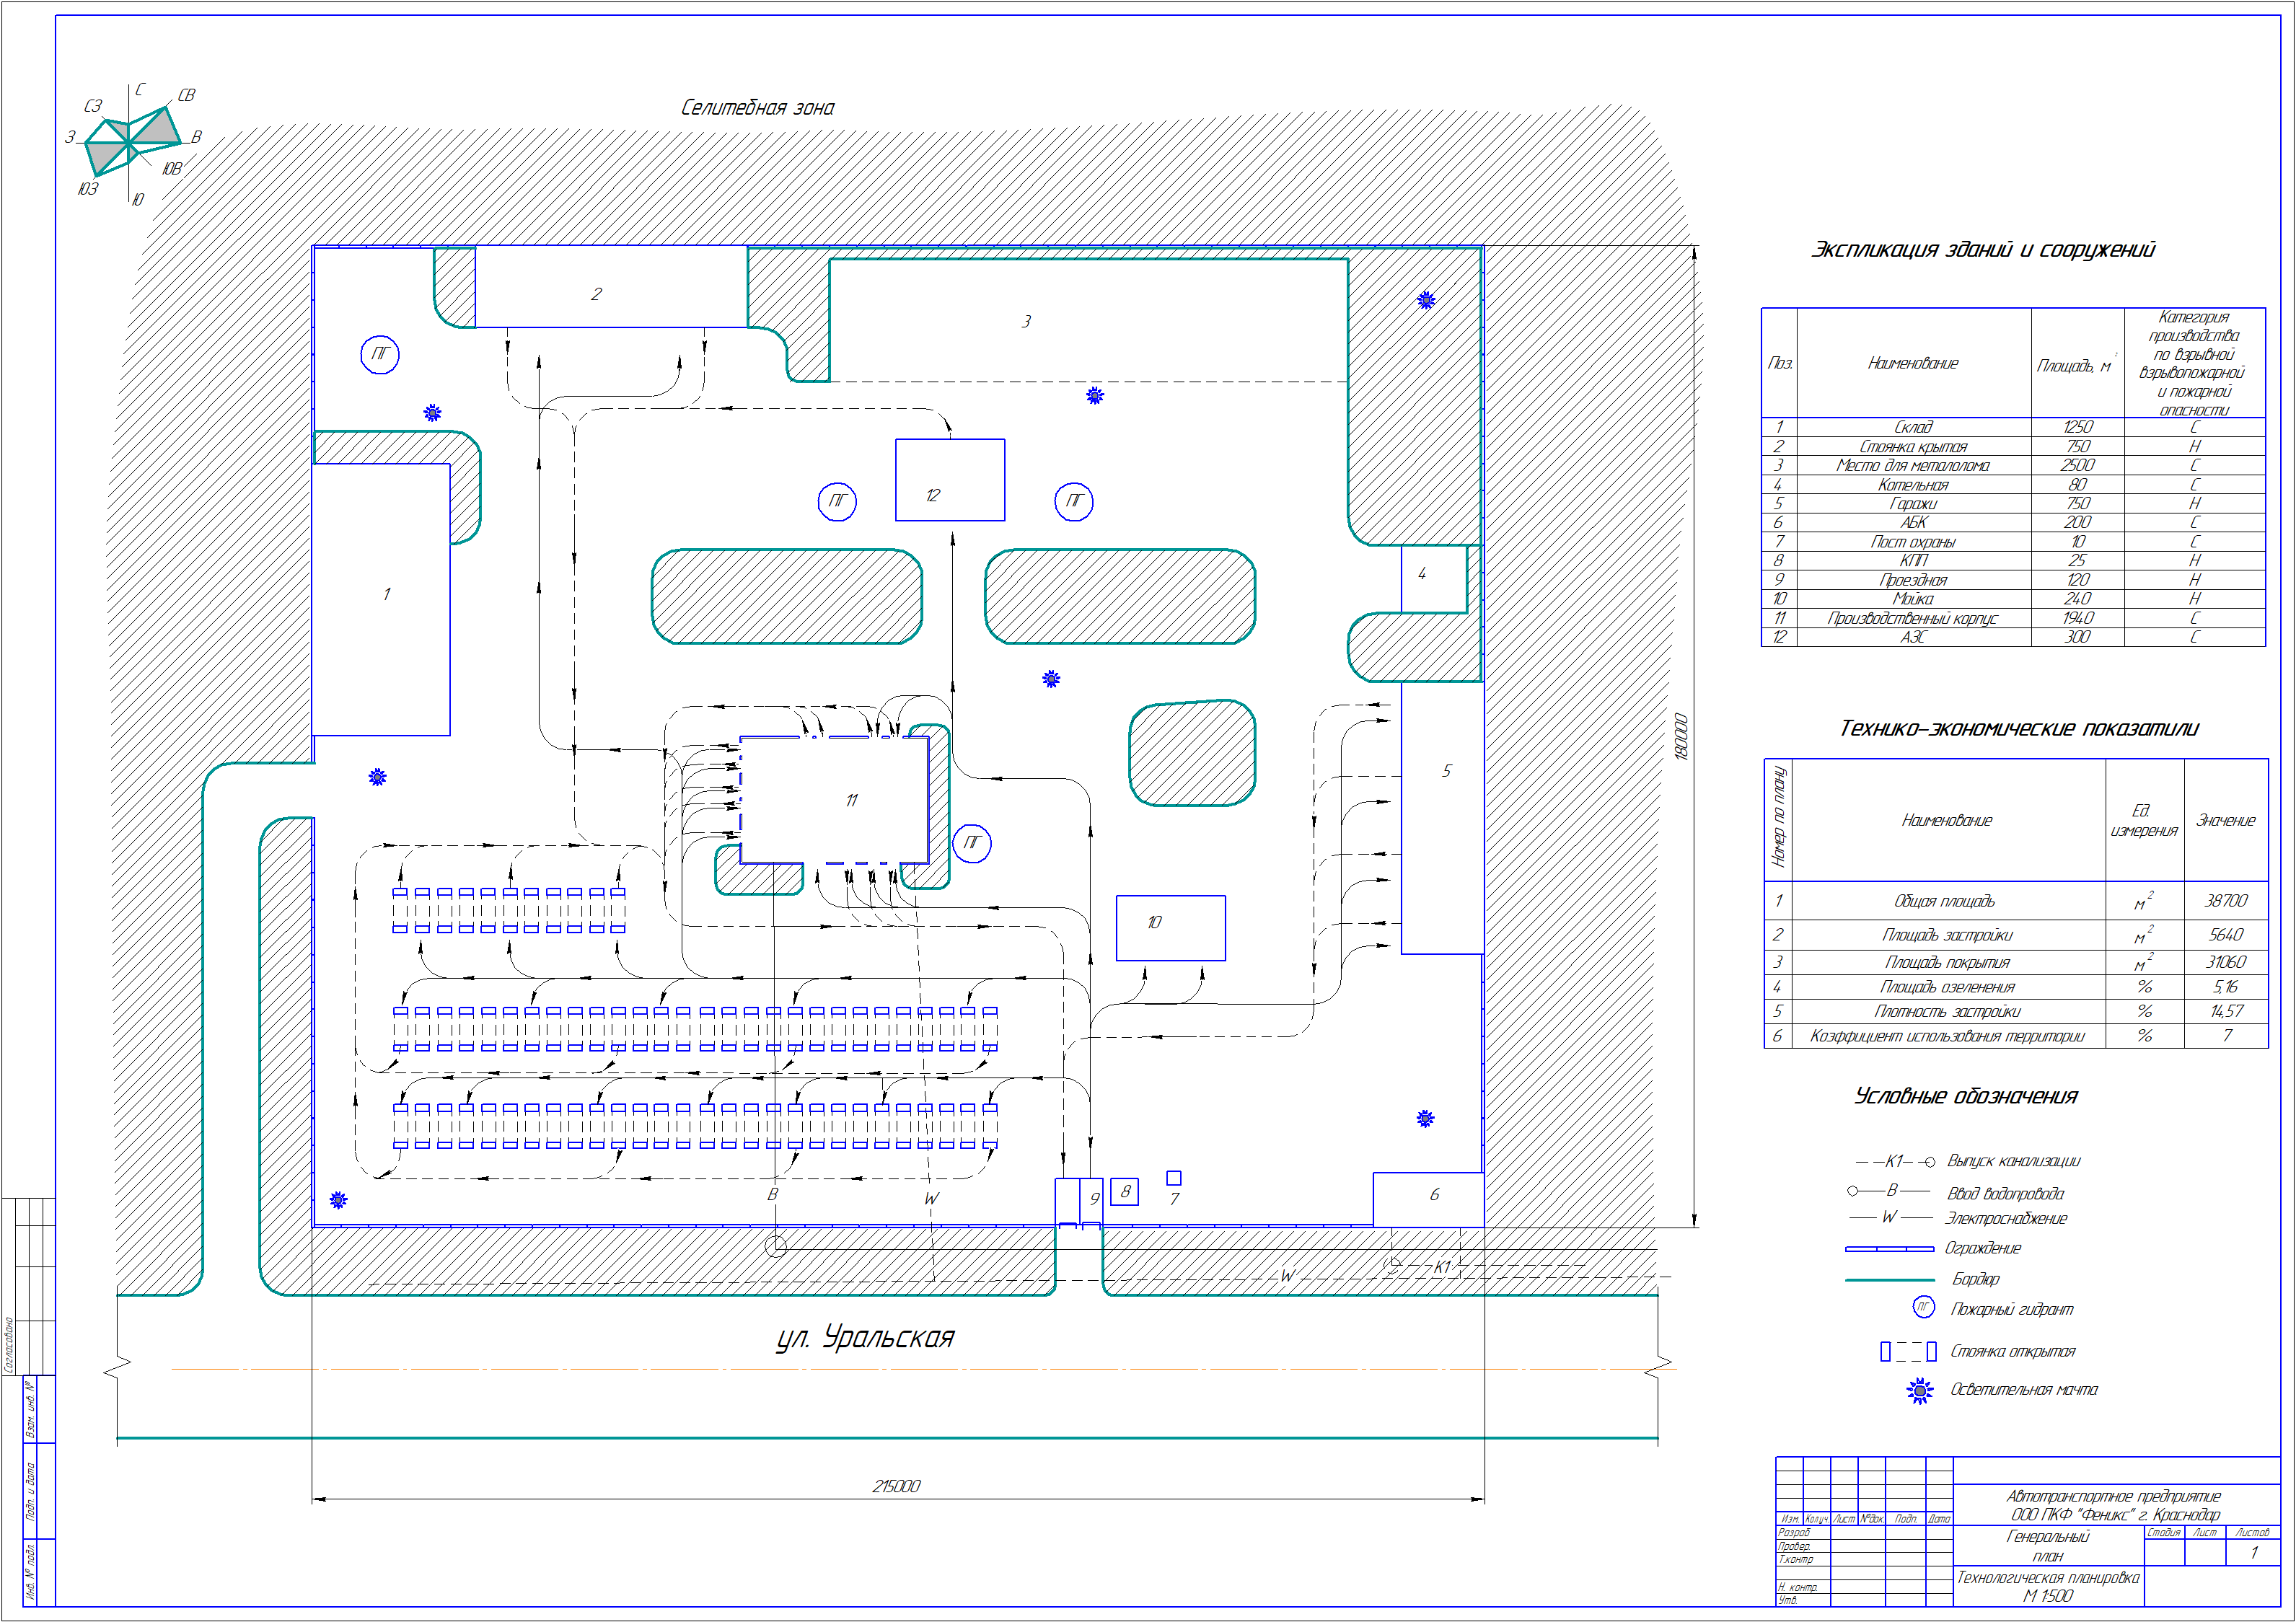The width and height of the screenshot is (2296, 1622).
Task: Click the ул. Уральская street label
Action: 865,1338
